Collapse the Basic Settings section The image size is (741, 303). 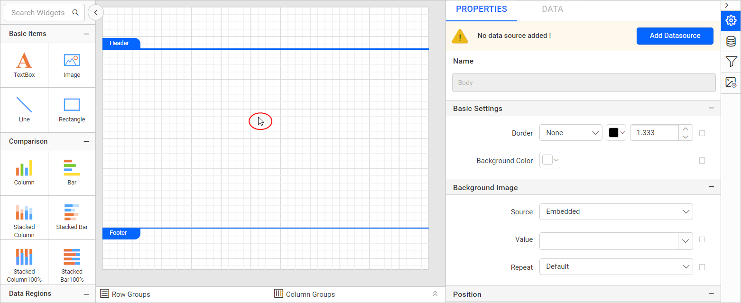tap(711, 108)
